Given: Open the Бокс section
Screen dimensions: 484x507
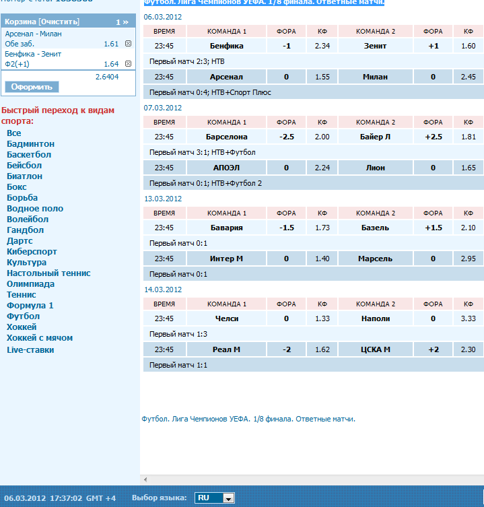Looking at the screenshot, I should pyautogui.click(x=17, y=187).
